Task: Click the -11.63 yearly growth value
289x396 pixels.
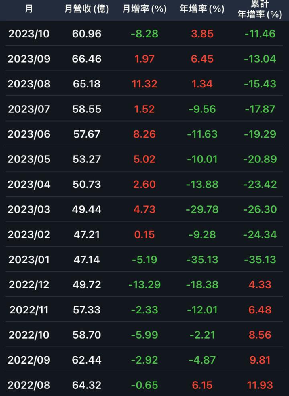Action: pyautogui.click(x=202, y=134)
